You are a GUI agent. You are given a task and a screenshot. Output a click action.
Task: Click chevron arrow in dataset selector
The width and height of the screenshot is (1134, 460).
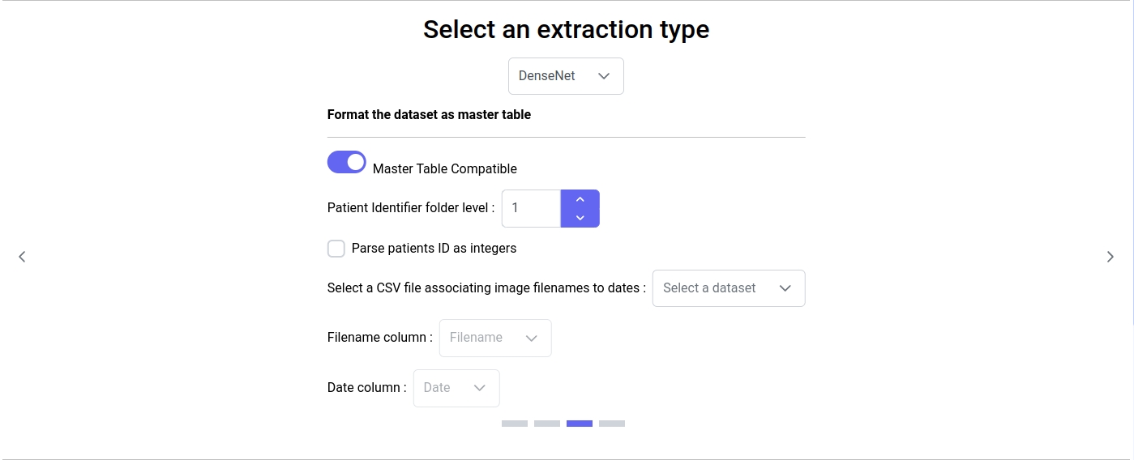click(785, 288)
